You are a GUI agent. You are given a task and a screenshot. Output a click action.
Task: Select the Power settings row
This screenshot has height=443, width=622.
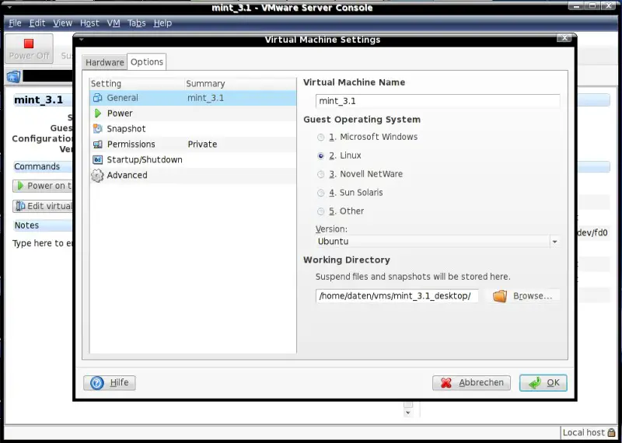193,113
